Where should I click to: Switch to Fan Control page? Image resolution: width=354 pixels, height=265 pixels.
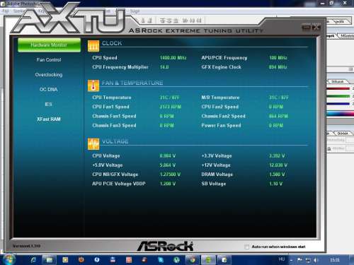[x=49, y=60]
